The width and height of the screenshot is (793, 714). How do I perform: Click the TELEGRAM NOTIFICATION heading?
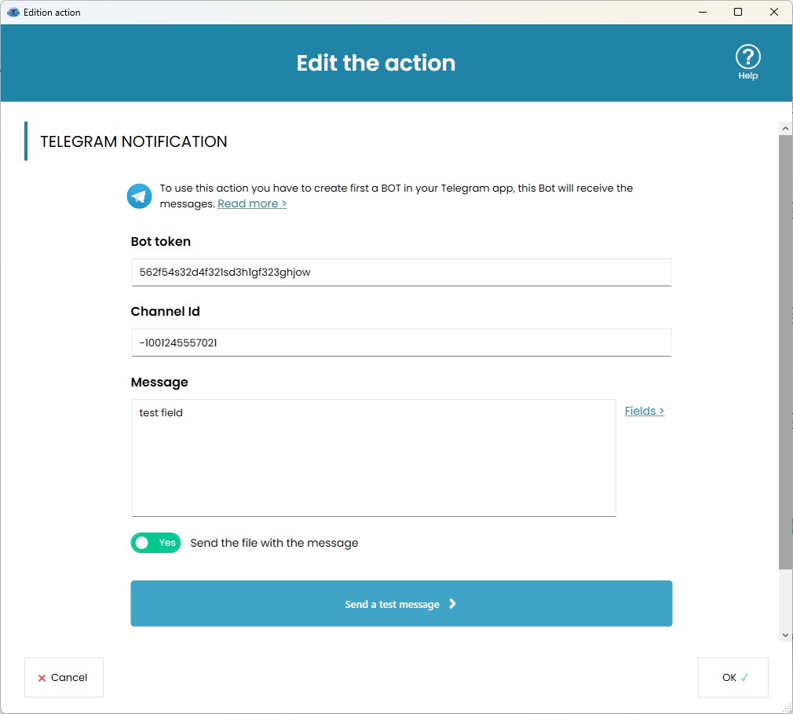[x=133, y=141]
